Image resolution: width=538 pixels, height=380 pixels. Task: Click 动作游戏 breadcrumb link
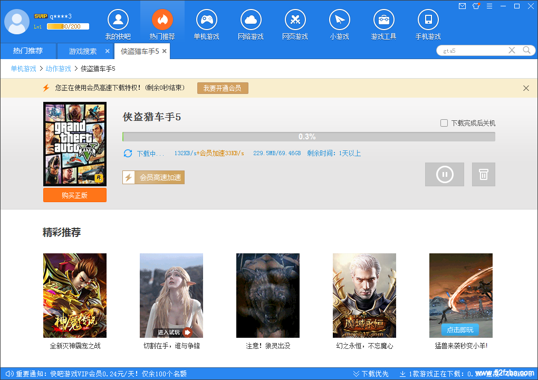tap(59, 69)
